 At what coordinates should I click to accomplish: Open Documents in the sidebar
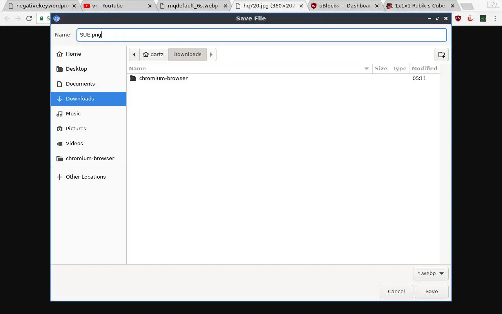89,84
